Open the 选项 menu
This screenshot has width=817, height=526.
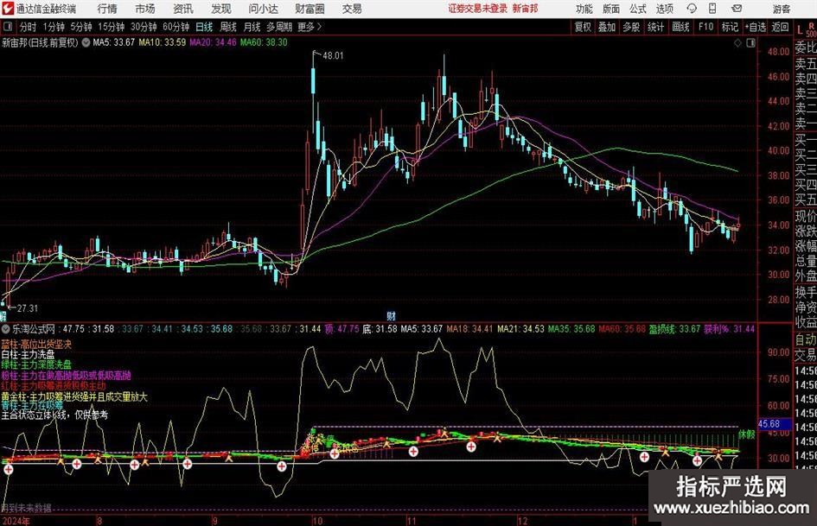pos(664,9)
